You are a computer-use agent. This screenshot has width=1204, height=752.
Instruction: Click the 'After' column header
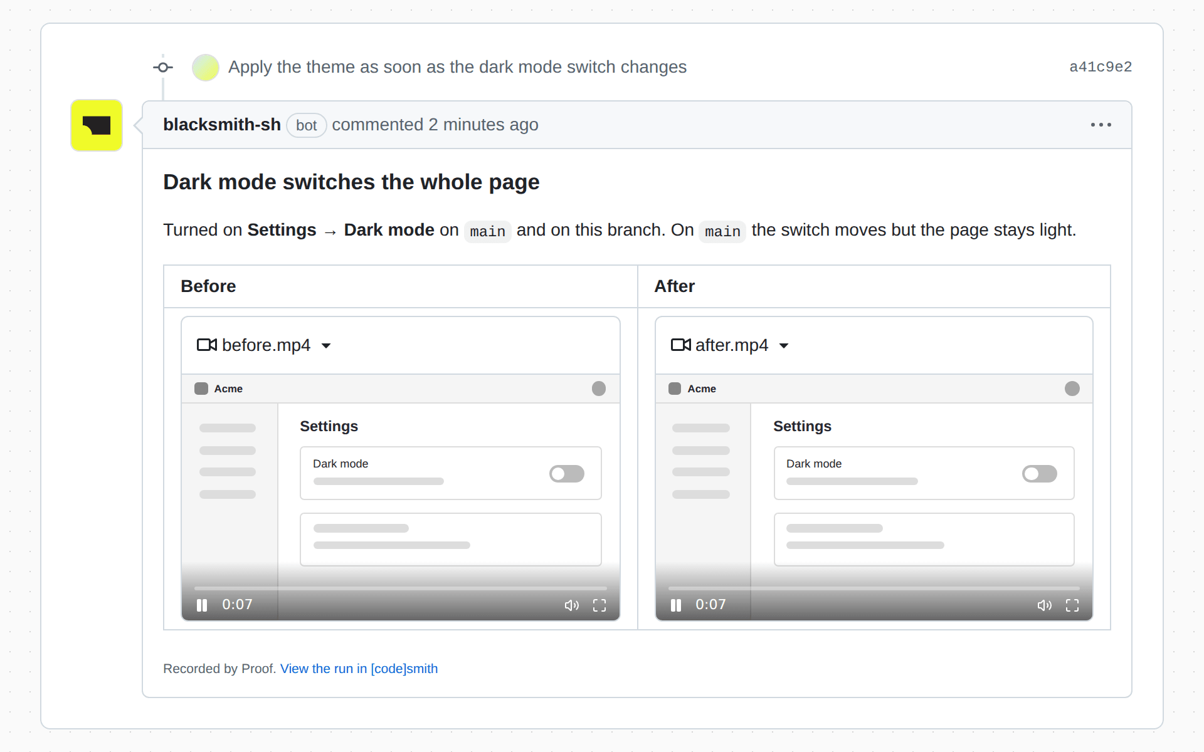click(x=674, y=286)
